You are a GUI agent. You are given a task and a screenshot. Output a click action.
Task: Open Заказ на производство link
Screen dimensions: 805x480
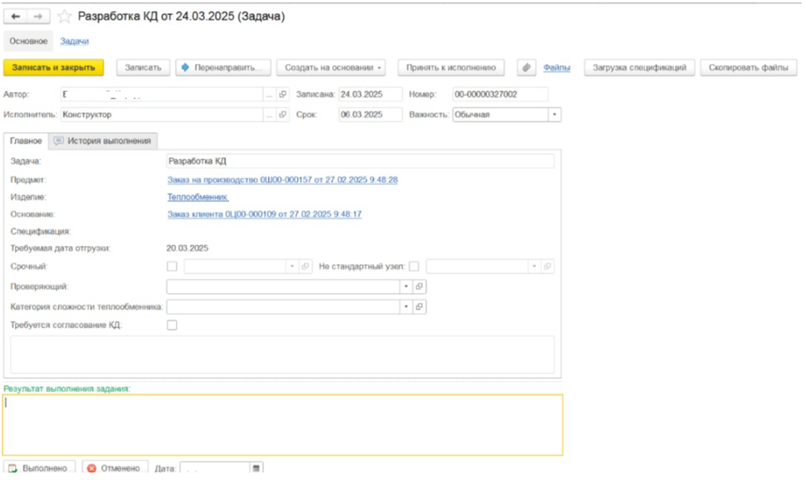[x=282, y=179]
